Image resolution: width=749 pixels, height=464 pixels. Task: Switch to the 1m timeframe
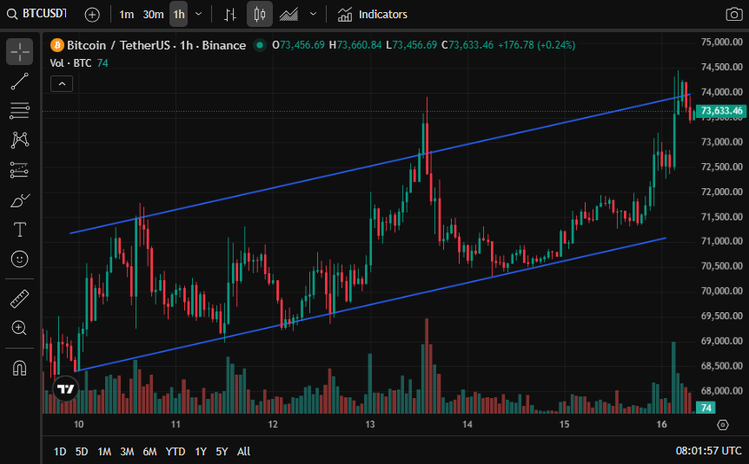126,14
